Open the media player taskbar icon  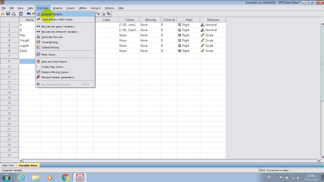[x=50, y=178]
